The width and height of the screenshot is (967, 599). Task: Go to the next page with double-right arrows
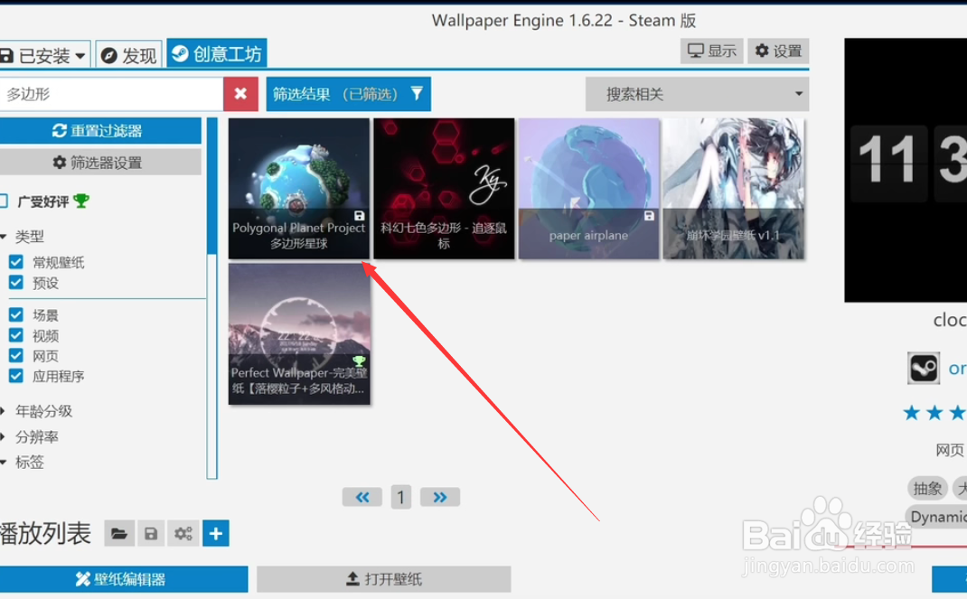[440, 497]
